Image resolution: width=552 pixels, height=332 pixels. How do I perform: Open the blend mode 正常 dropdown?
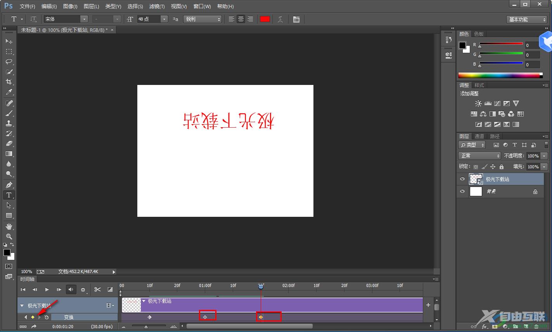(479, 156)
